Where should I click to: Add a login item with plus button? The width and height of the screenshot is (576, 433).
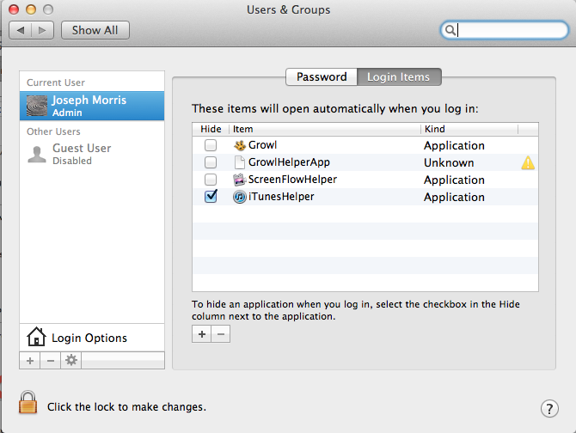(202, 334)
